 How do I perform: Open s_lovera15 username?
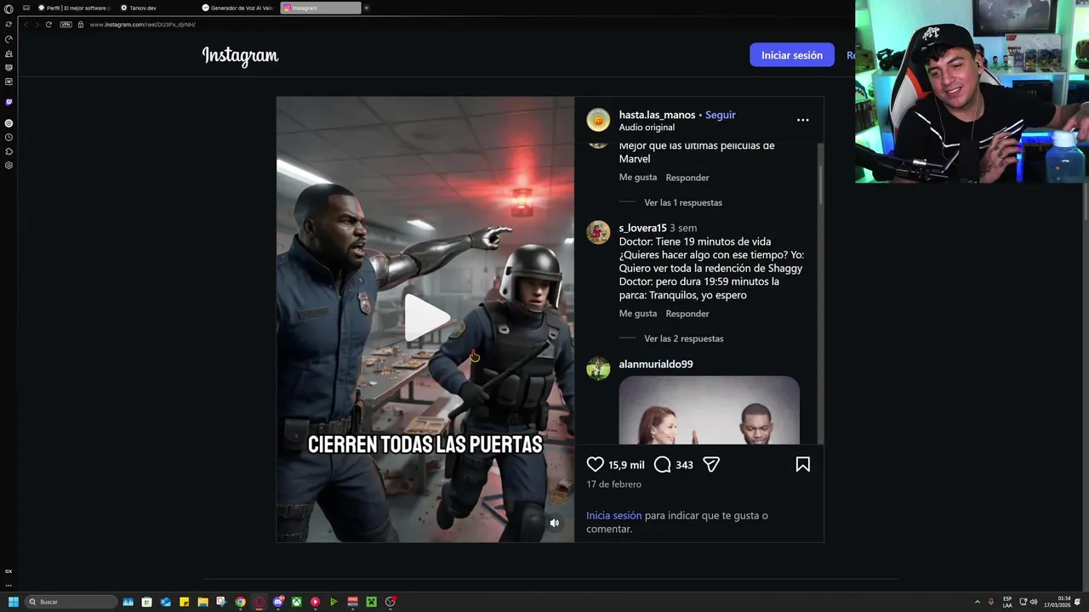click(x=642, y=228)
